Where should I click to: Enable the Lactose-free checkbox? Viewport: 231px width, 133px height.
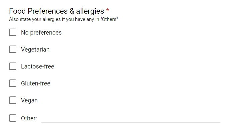13,66
